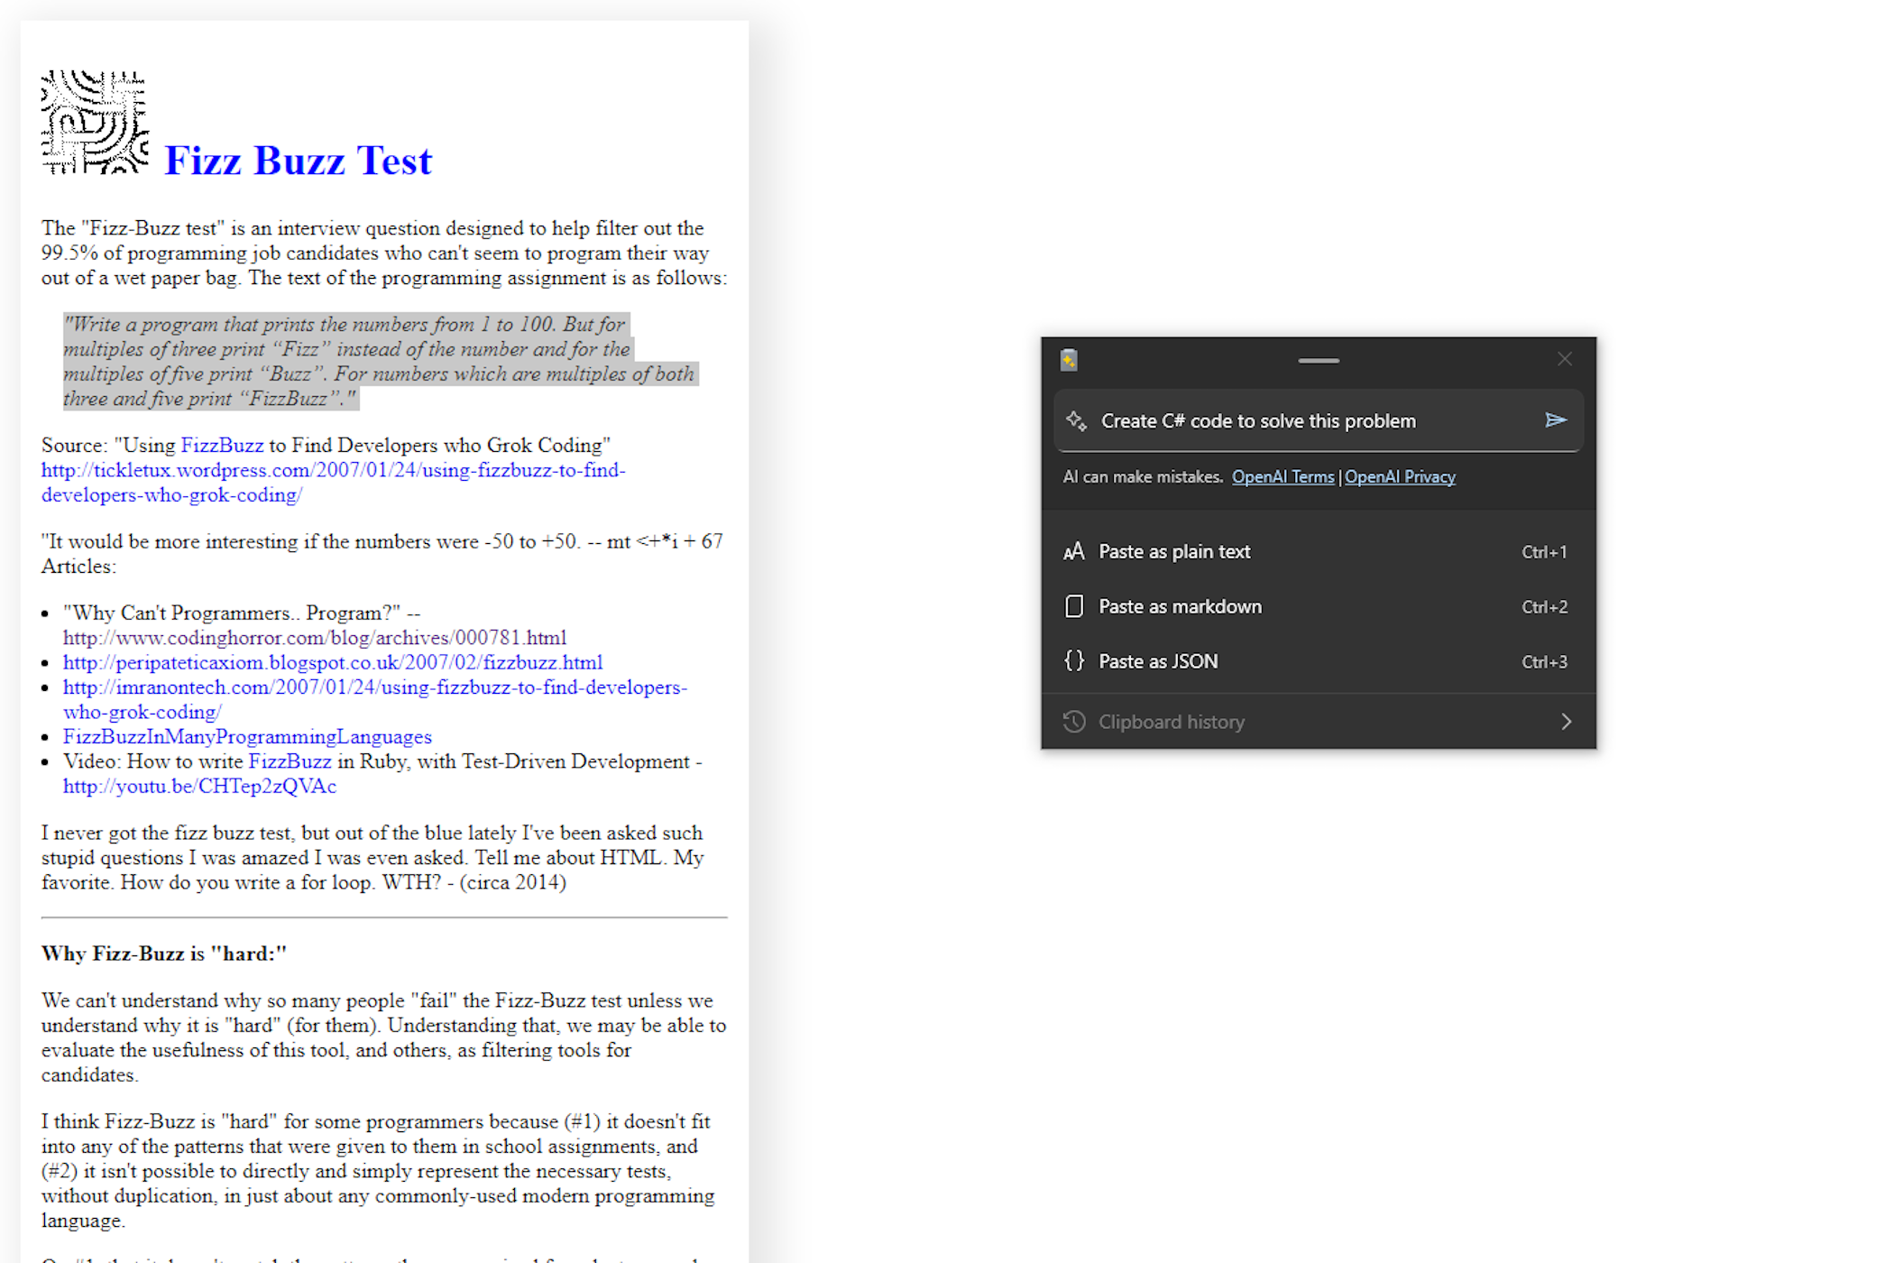Click the plain text 'A' icon
Image resolution: width=1894 pixels, height=1263 pixels.
[1073, 551]
